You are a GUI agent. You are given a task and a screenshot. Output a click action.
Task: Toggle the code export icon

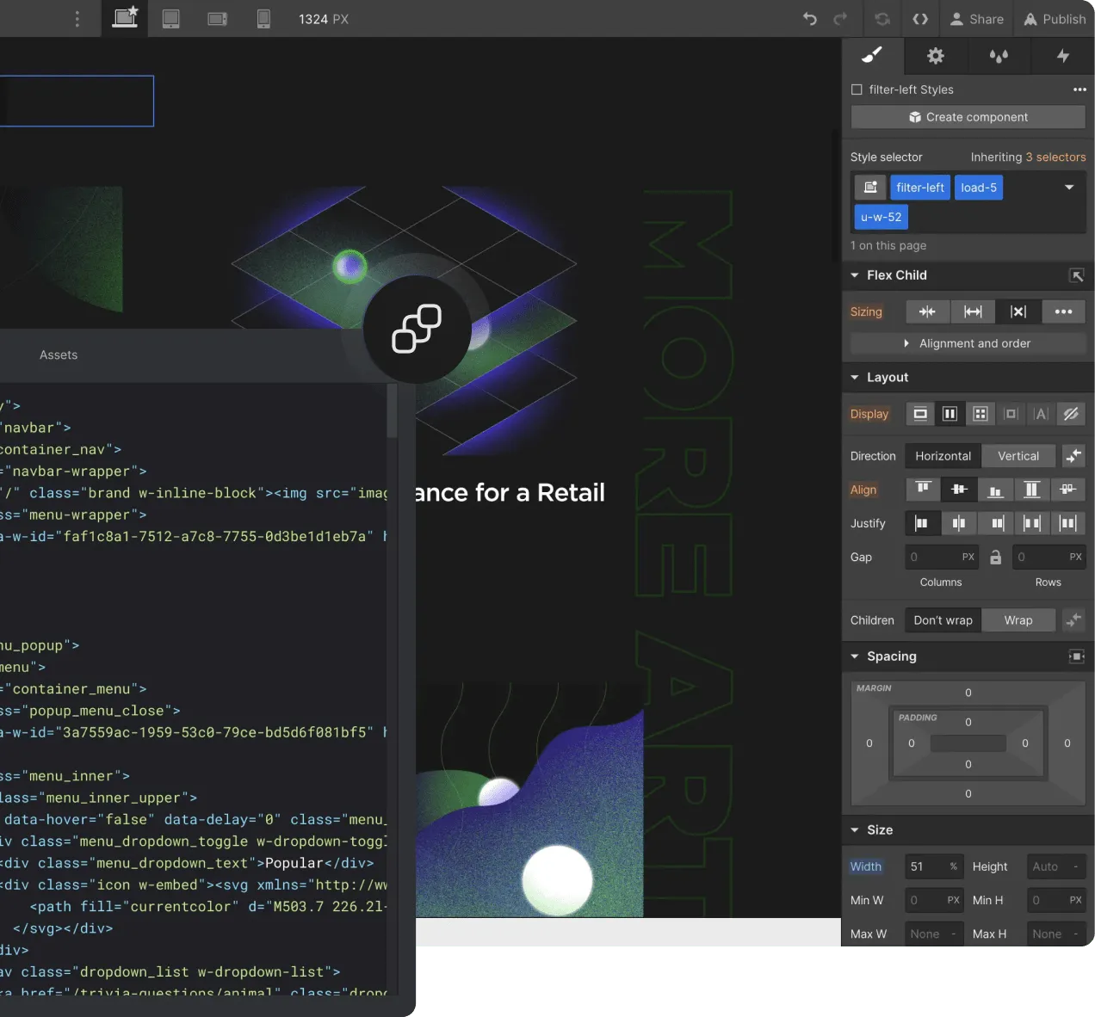(x=920, y=19)
